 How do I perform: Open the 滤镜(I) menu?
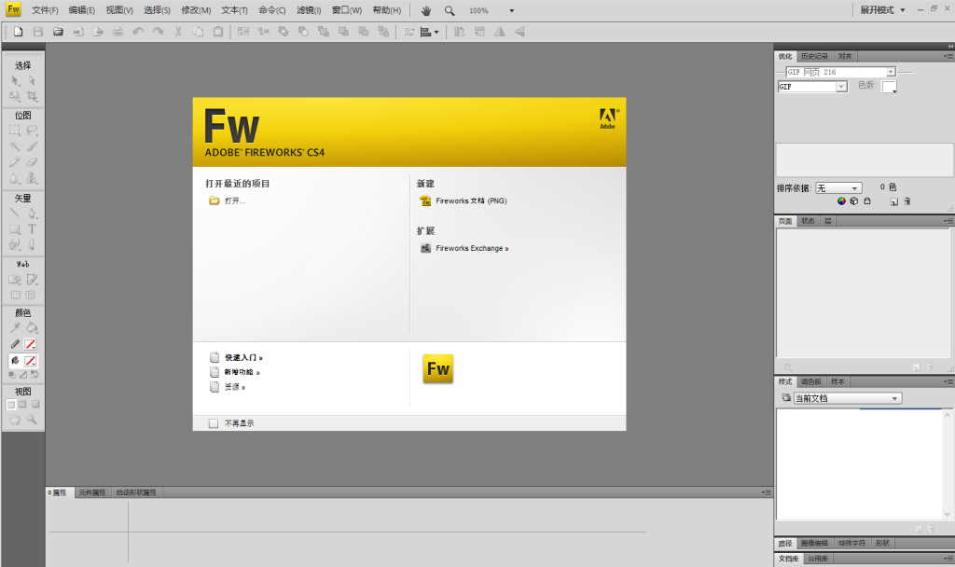coord(309,10)
